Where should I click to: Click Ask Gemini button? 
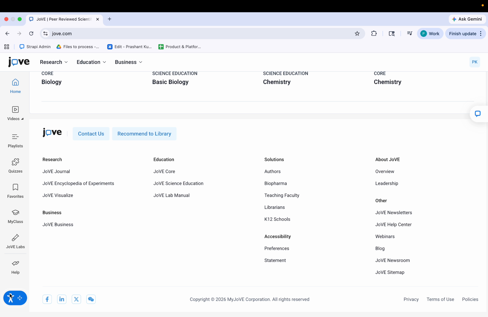(467, 19)
